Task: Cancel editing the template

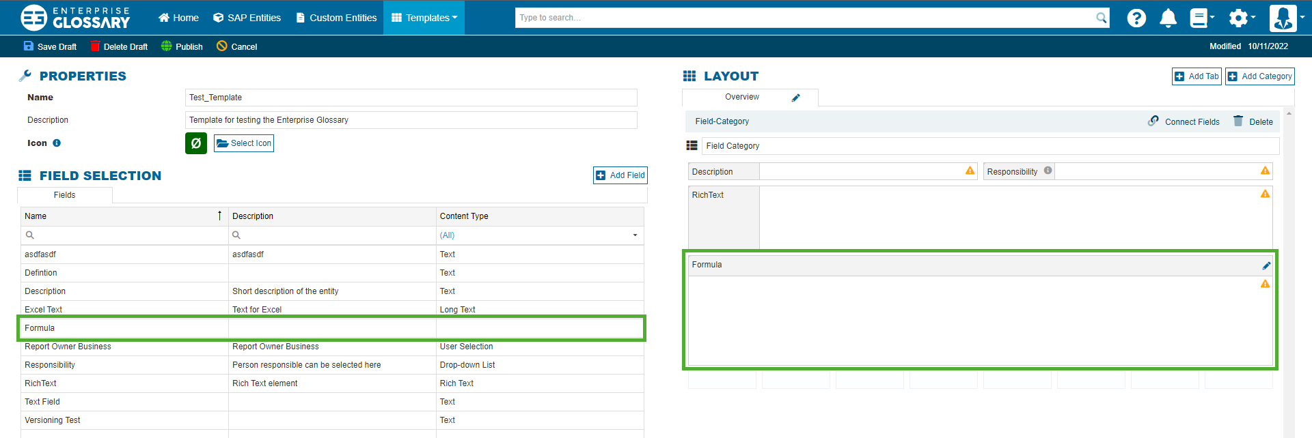Action: pos(236,46)
